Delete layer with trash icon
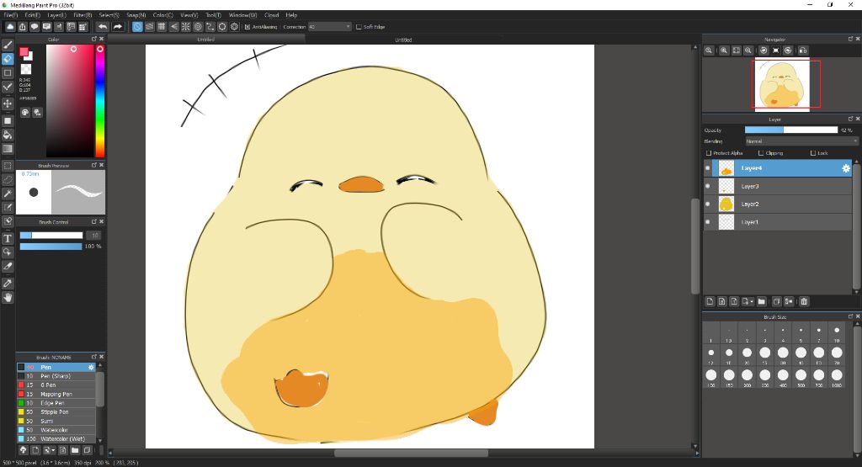The width and height of the screenshot is (862, 467). pyautogui.click(x=804, y=301)
